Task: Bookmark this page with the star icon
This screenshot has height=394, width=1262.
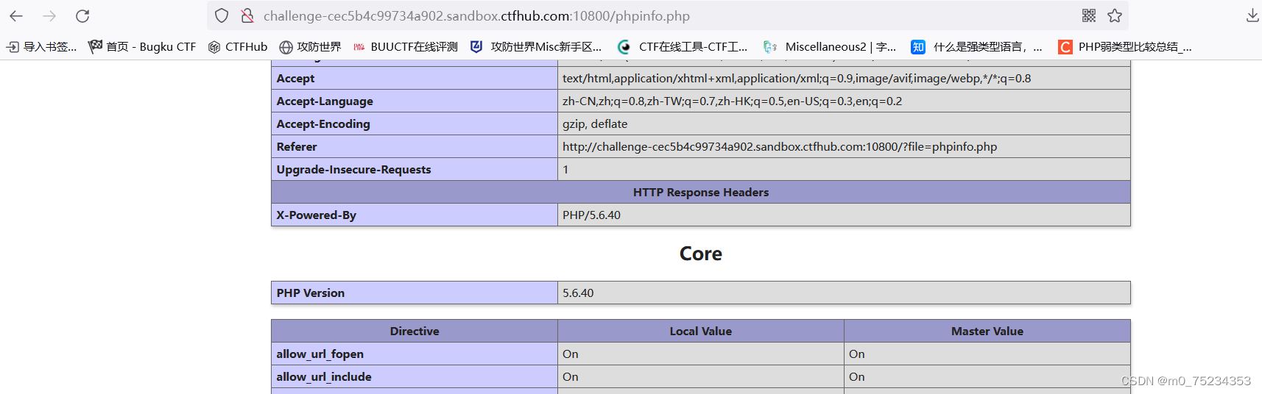Action: coord(1115,15)
